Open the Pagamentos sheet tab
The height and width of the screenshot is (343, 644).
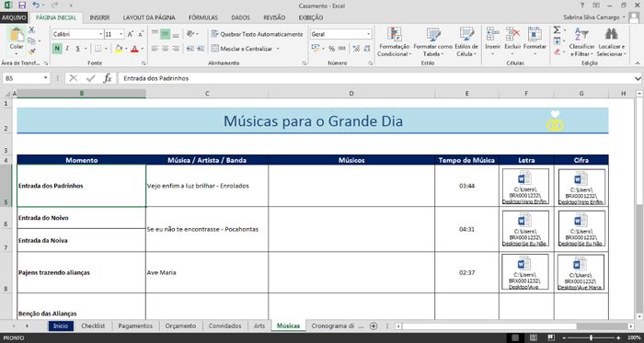click(135, 326)
